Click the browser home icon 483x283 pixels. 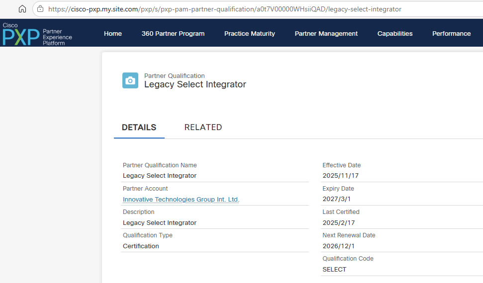22,9
